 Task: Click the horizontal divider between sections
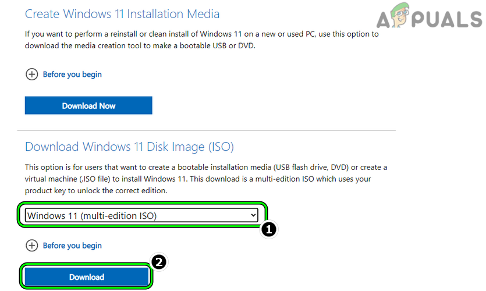click(x=207, y=130)
